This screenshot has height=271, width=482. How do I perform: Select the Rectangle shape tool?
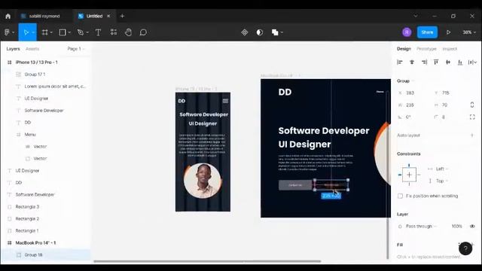pyautogui.click(x=63, y=32)
